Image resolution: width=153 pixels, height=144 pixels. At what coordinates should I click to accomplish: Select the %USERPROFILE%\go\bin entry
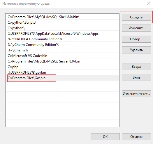click(x=62, y=72)
